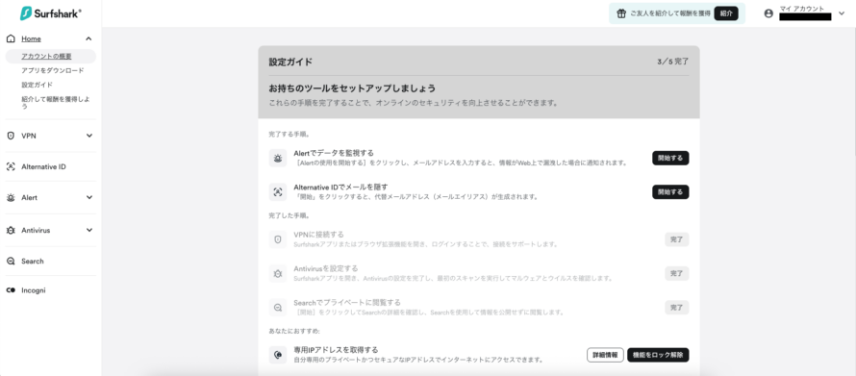Click the dedicated IP icon in recommendations
This screenshot has width=856, height=376.
click(x=278, y=355)
